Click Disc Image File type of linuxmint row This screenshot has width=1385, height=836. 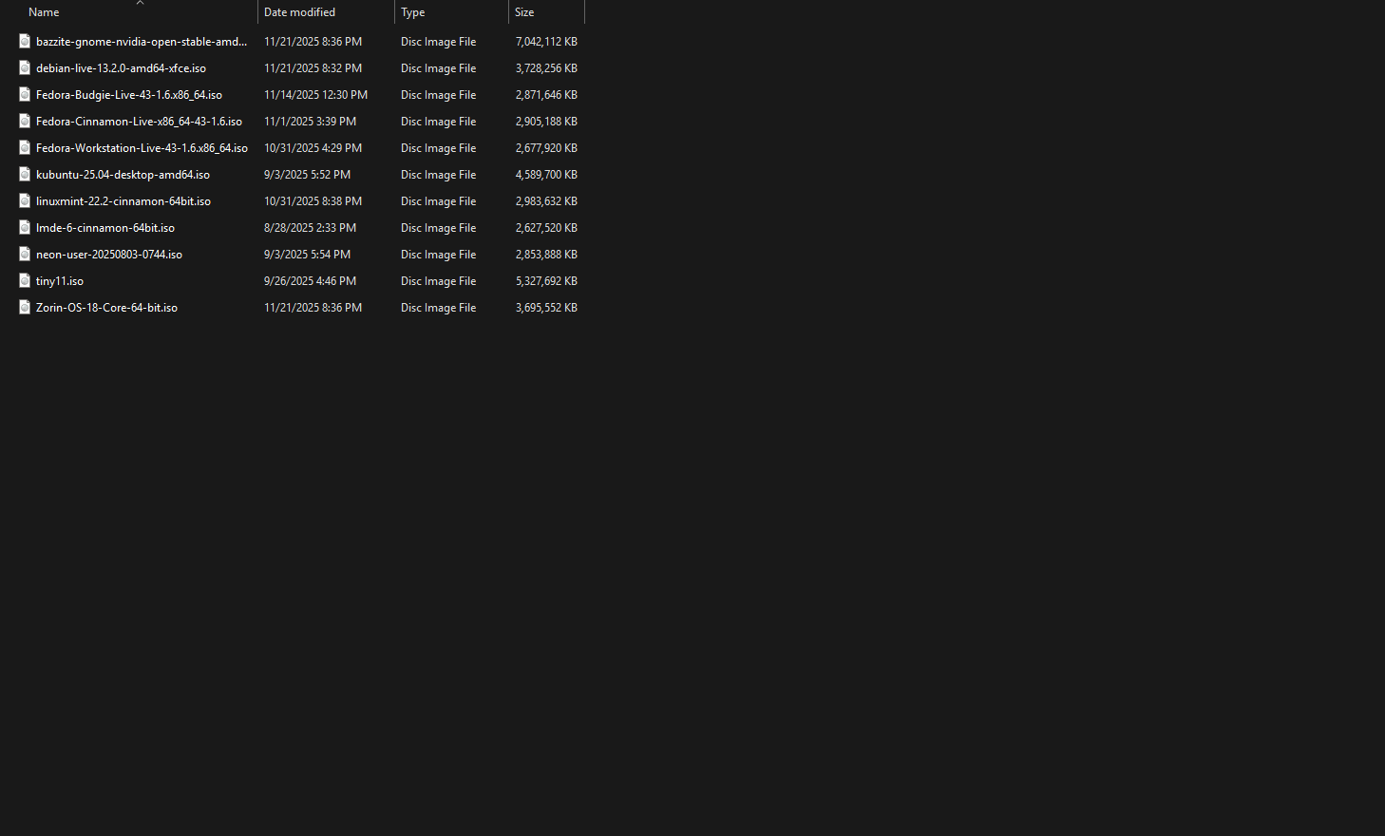438,201
